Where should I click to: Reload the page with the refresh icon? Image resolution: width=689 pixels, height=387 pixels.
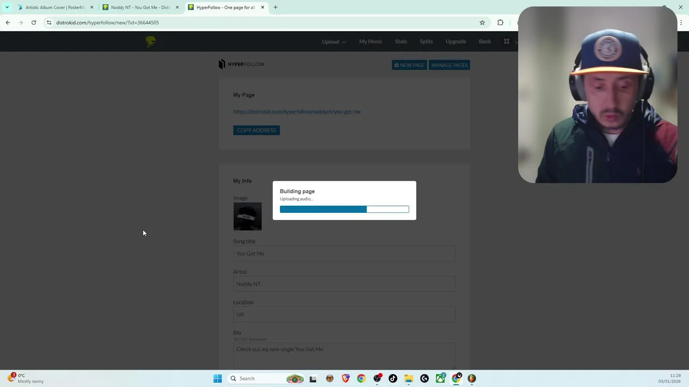click(33, 23)
